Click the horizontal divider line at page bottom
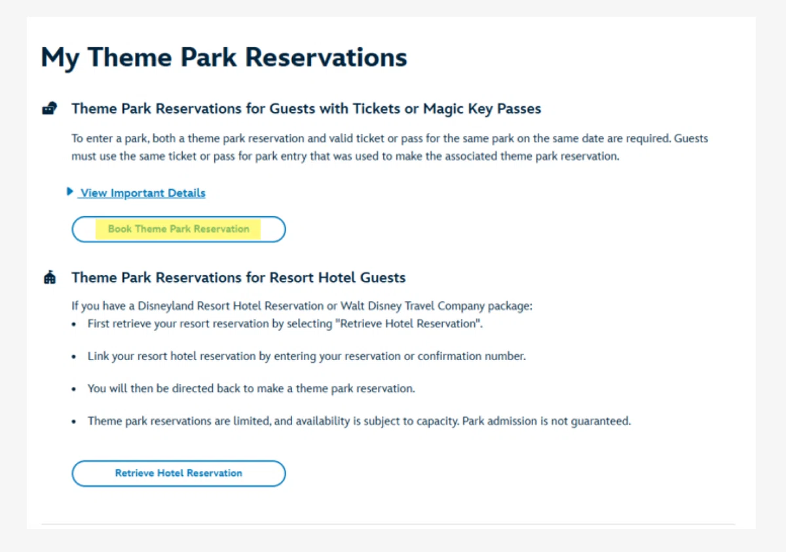Viewport: 786px width, 552px height. point(388,524)
